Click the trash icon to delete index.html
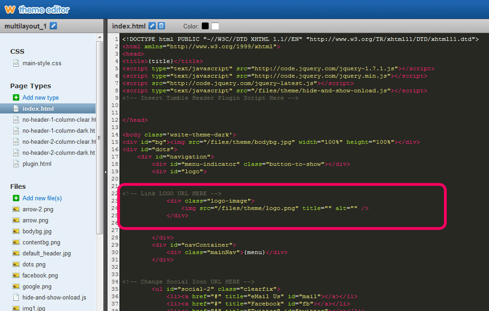The width and height of the screenshot is (489, 311). [x=161, y=26]
